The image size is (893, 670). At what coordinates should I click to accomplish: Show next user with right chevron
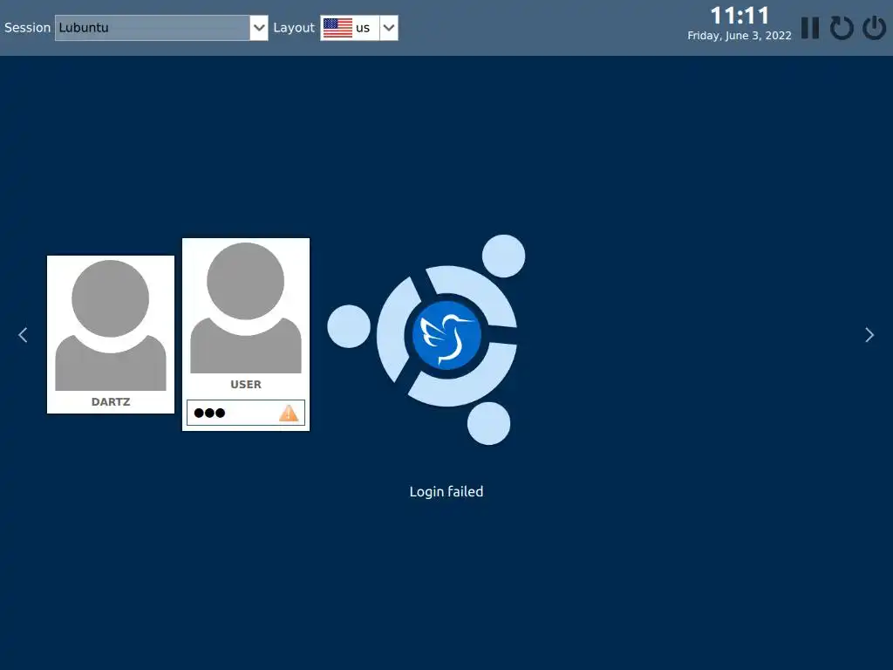tap(869, 335)
